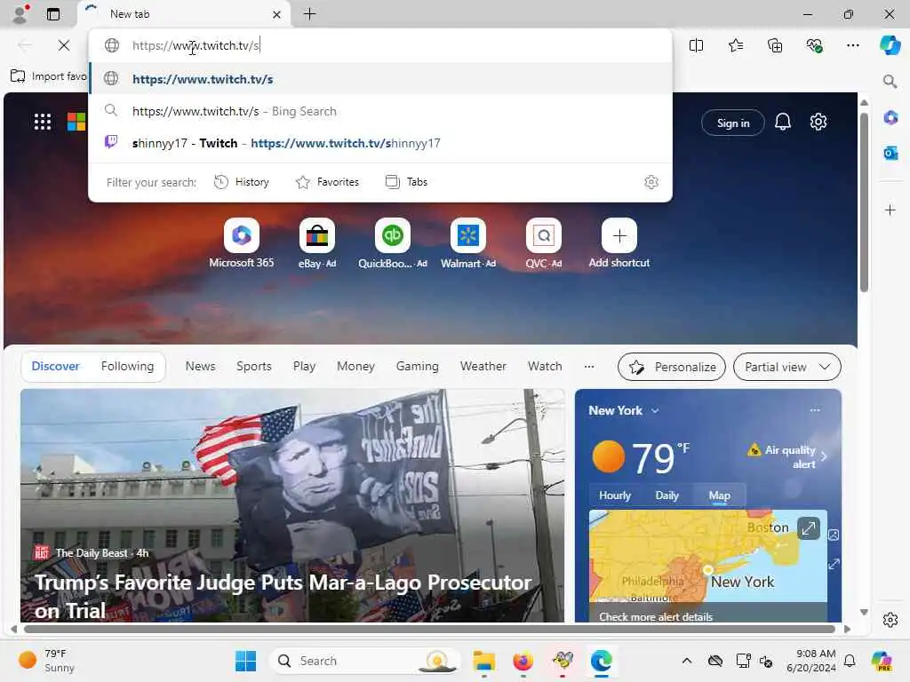The width and height of the screenshot is (910, 682).
Task: Filter search by Favorites
Action: (327, 182)
